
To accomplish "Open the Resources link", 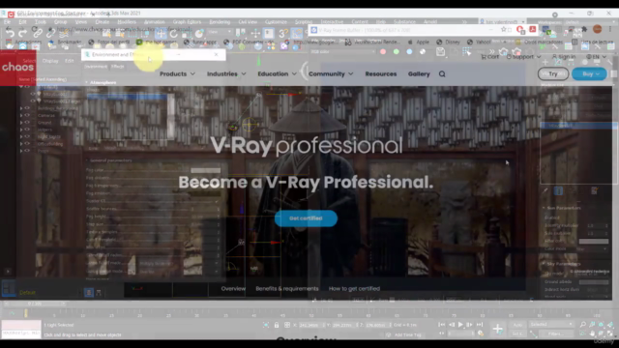I will pos(381,73).
